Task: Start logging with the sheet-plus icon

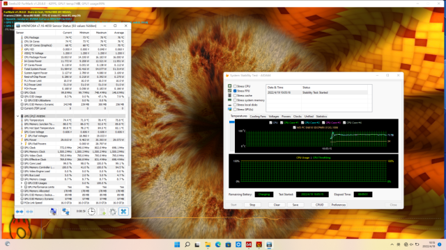Action: click(102, 211)
